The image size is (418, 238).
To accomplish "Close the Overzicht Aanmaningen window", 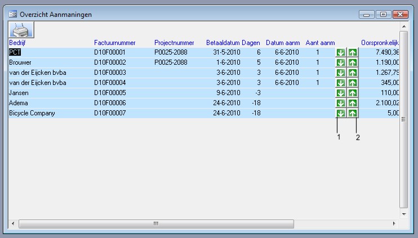I will coord(401,15).
